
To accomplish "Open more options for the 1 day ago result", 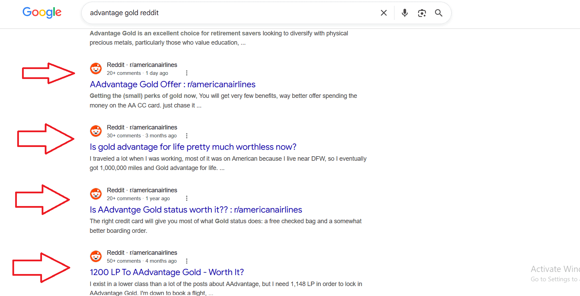I will pyautogui.click(x=187, y=73).
